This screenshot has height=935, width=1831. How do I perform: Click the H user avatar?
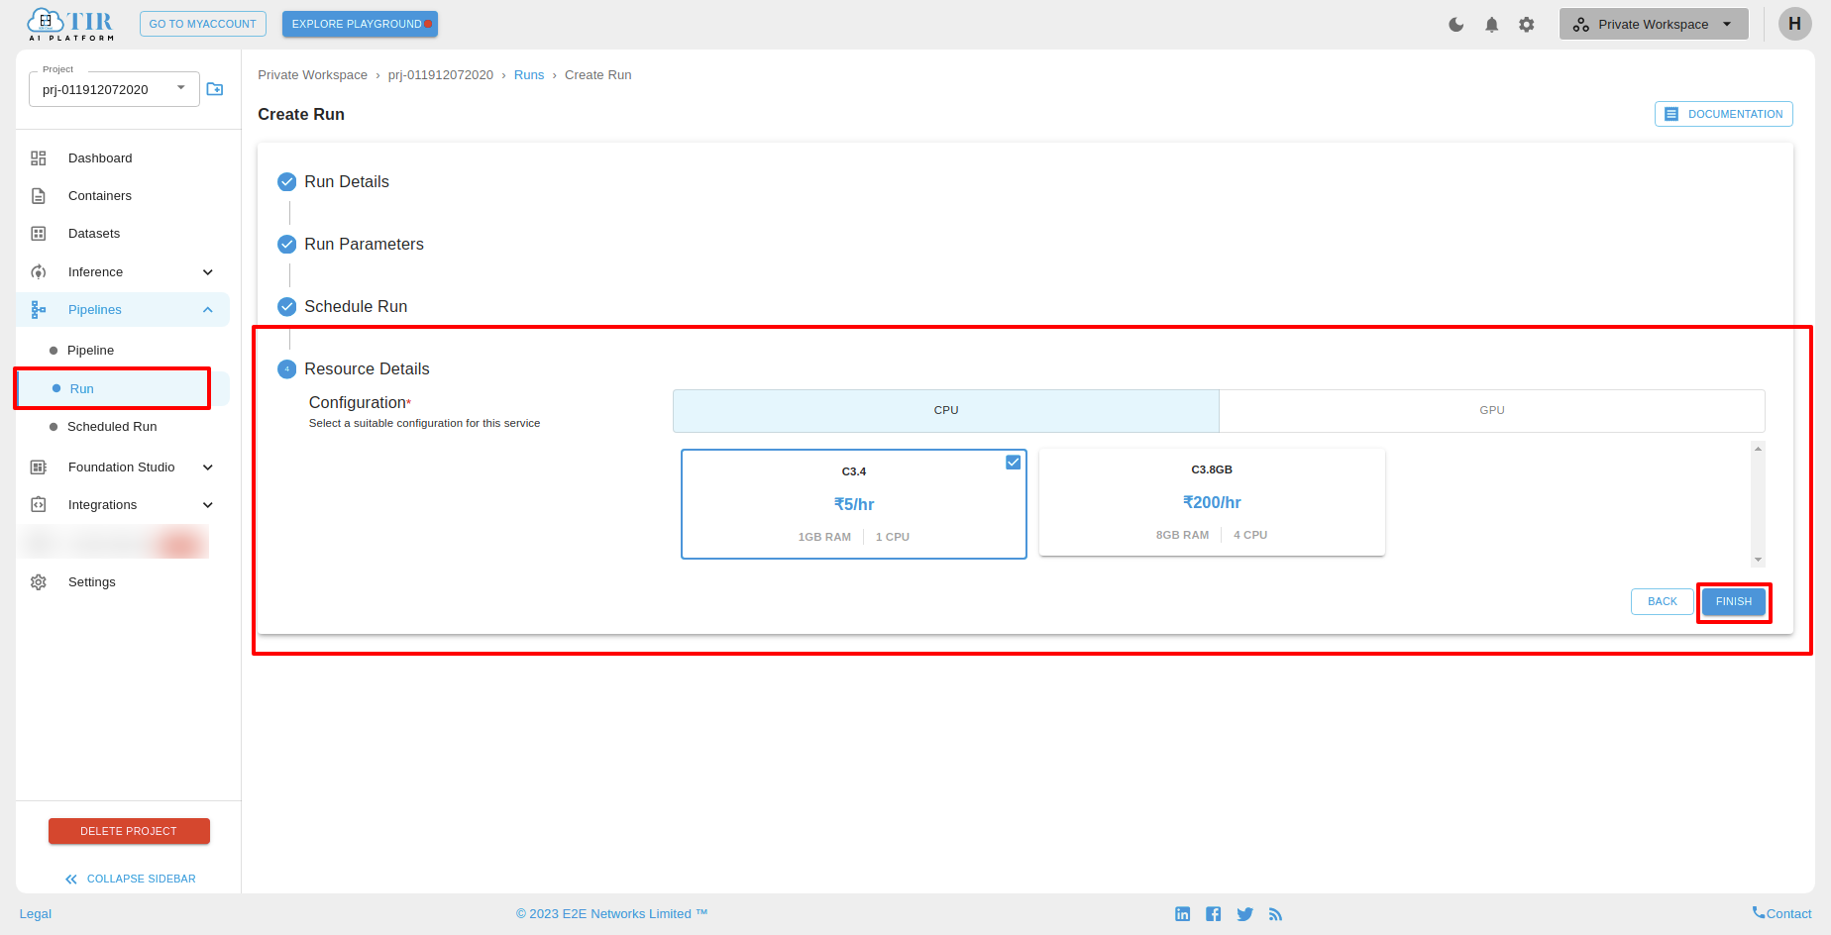1794,24
